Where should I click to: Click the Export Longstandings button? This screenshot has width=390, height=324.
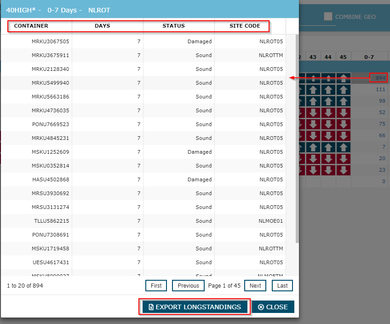pyautogui.click(x=195, y=307)
